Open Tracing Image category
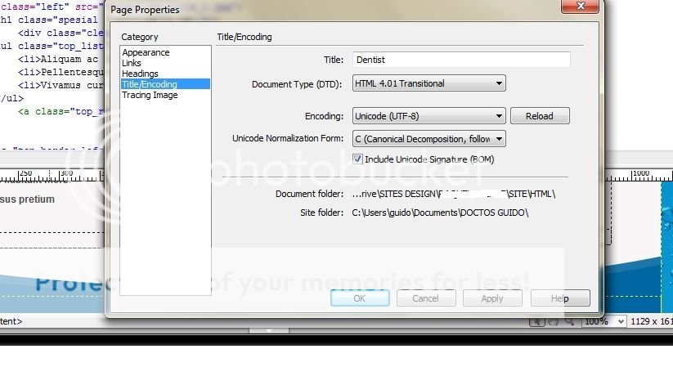Image resolution: width=673 pixels, height=376 pixels. pyautogui.click(x=150, y=95)
